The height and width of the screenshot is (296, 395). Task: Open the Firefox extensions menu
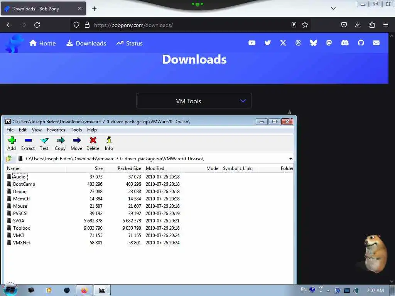point(372,25)
